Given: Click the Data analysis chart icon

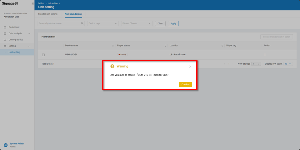Looking at the screenshot, I should (x=5, y=33).
